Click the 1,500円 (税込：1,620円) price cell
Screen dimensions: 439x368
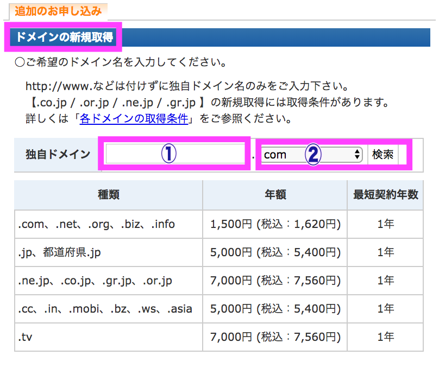pyautogui.click(x=275, y=224)
